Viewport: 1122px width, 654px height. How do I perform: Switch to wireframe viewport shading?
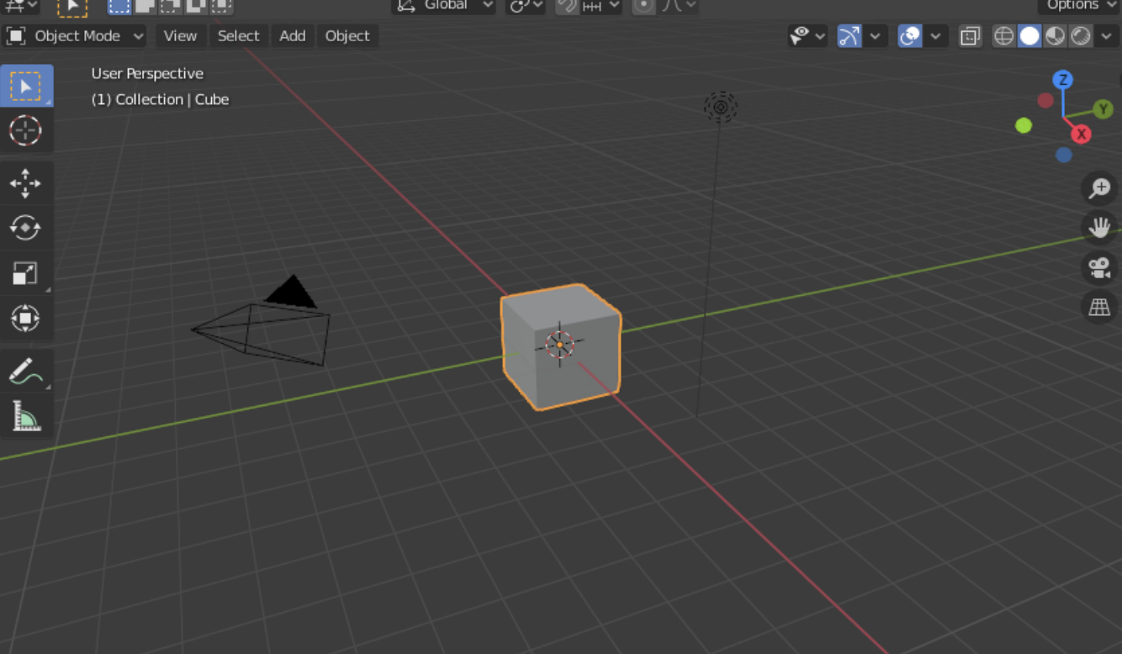[1003, 36]
